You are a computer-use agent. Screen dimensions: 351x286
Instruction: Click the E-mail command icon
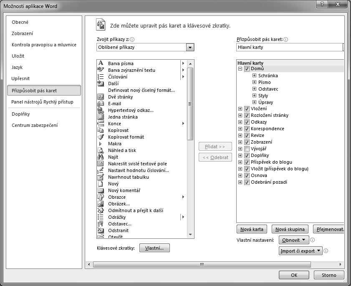tap(101, 104)
